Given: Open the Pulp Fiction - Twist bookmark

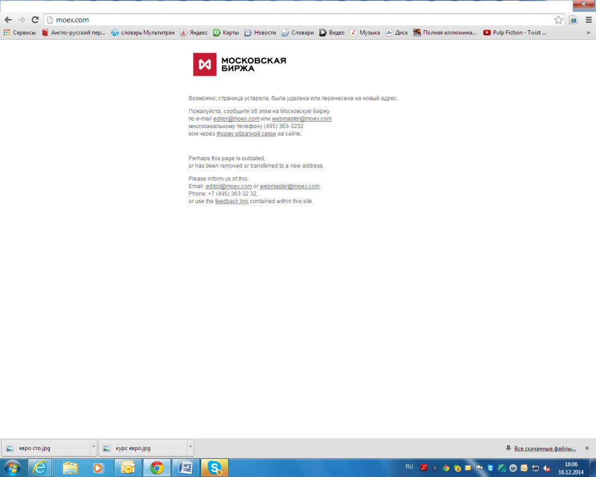Looking at the screenshot, I should (x=515, y=33).
